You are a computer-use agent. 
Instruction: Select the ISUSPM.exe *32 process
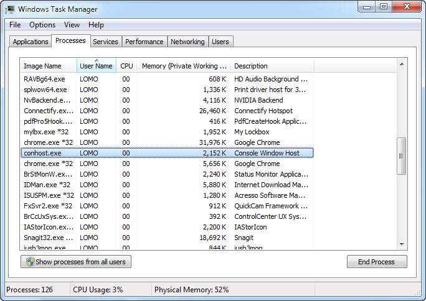coord(167,195)
